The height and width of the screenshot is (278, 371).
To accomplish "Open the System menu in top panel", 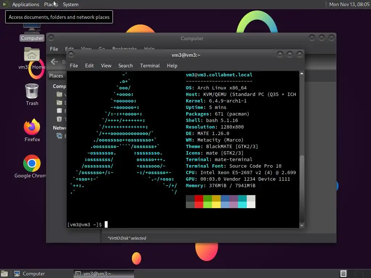I will pos(71,4).
